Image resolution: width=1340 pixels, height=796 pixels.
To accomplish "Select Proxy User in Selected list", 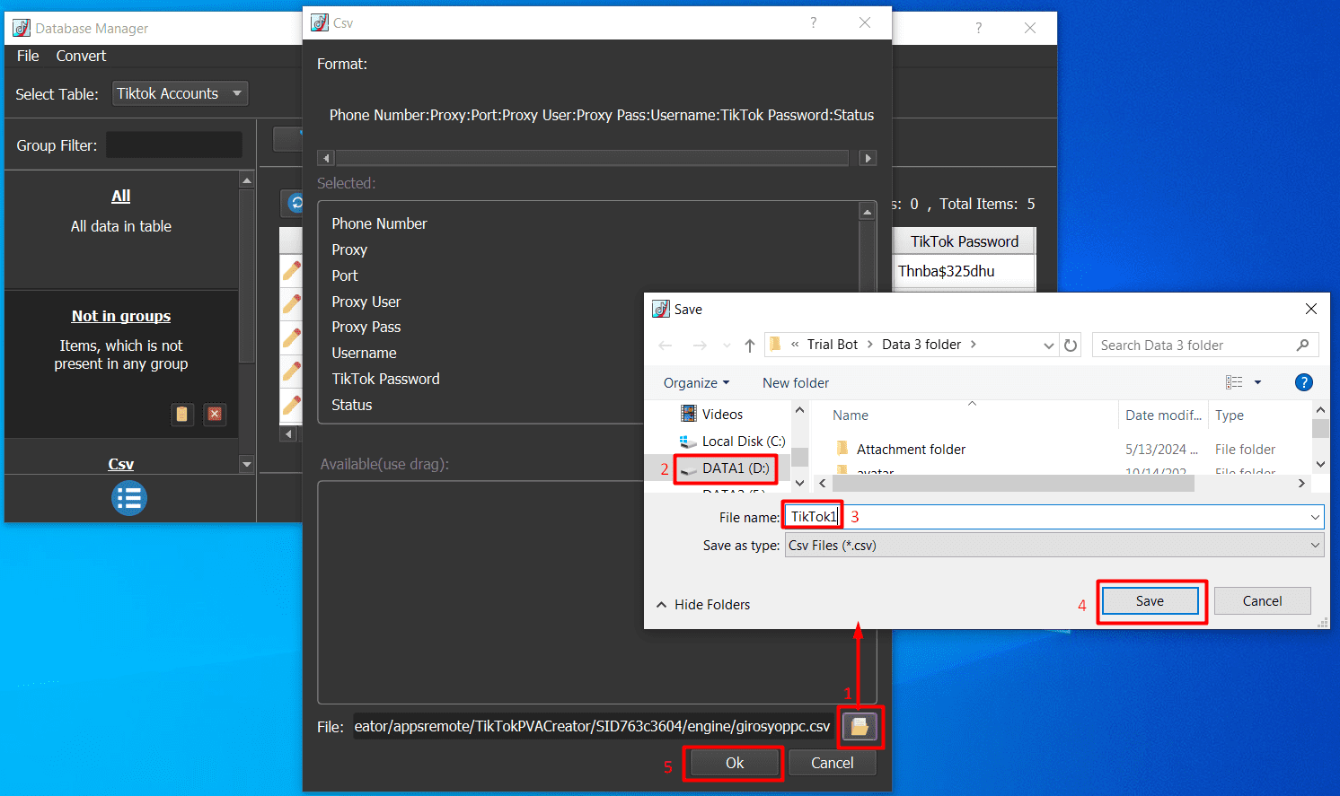I will tap(366, 302).
